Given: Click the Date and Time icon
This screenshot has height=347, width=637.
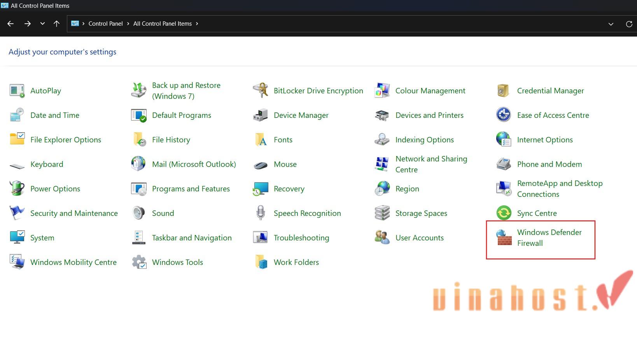Looking at the screenshot, I should [17, 115].
